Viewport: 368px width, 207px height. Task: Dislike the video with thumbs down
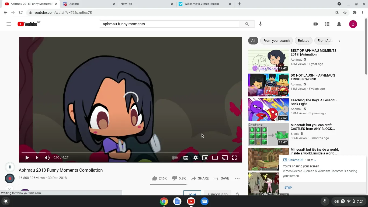179,178
